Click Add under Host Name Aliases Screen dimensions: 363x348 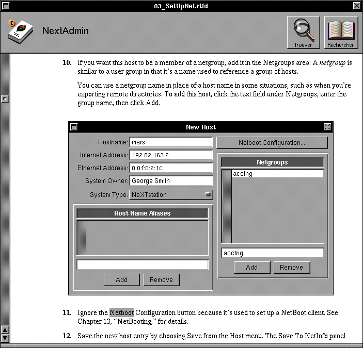coord(122,280)
